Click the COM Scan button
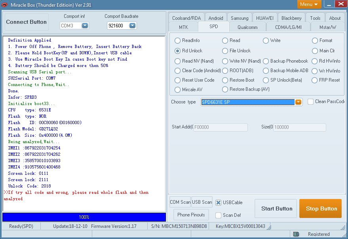This screenshot has width=348, height=239. [180, 202]
